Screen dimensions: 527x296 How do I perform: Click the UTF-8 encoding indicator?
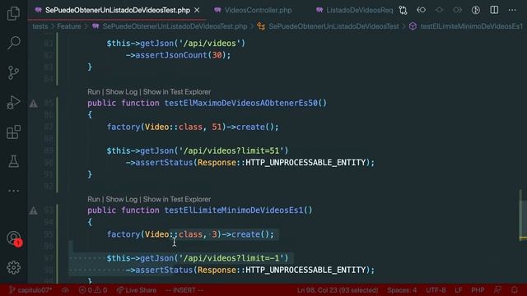436,290
